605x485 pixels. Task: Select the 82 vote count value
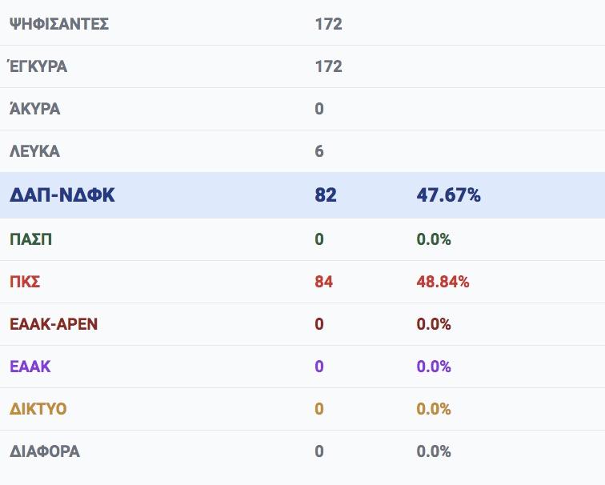[x=326, y=194]
